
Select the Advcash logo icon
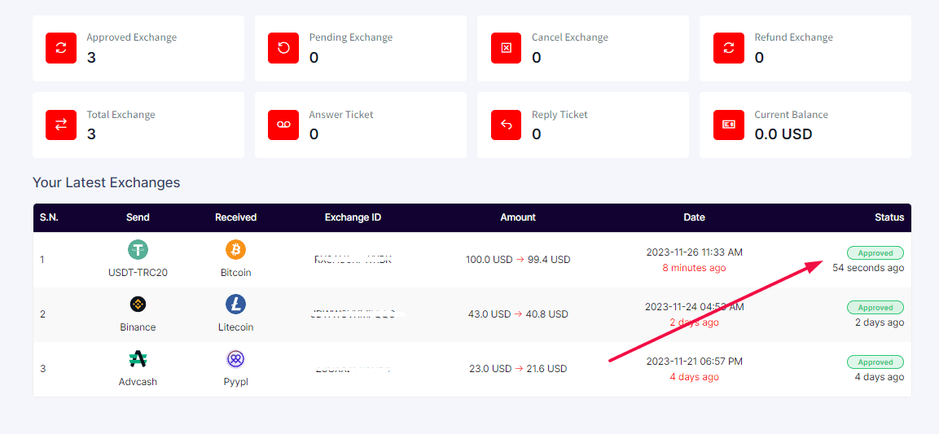[138, 359]
